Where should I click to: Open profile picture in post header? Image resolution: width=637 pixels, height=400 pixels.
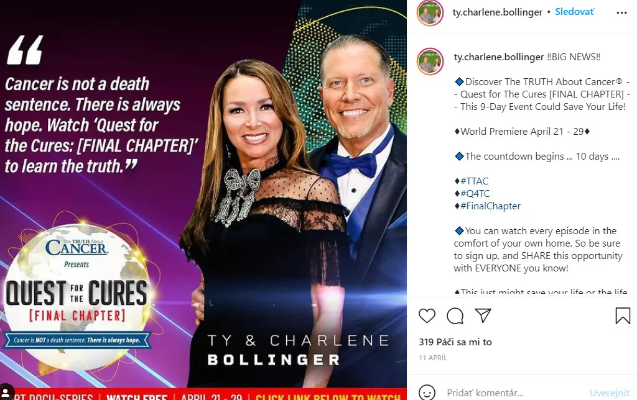point(430,12)
